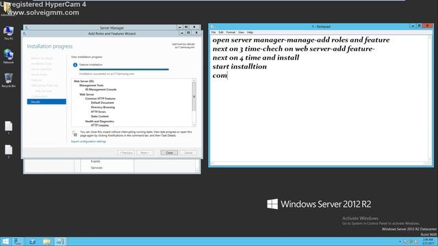Click the feature installation progress bar
438x246 pixels.
click(124, 70)
